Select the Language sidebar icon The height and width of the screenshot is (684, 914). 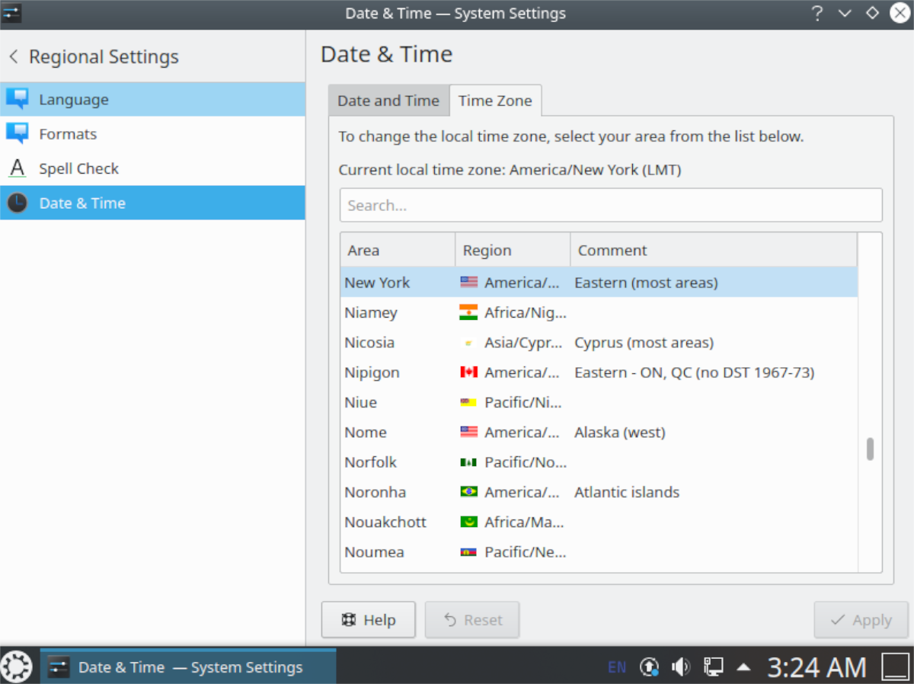click(x=17, y=99)
